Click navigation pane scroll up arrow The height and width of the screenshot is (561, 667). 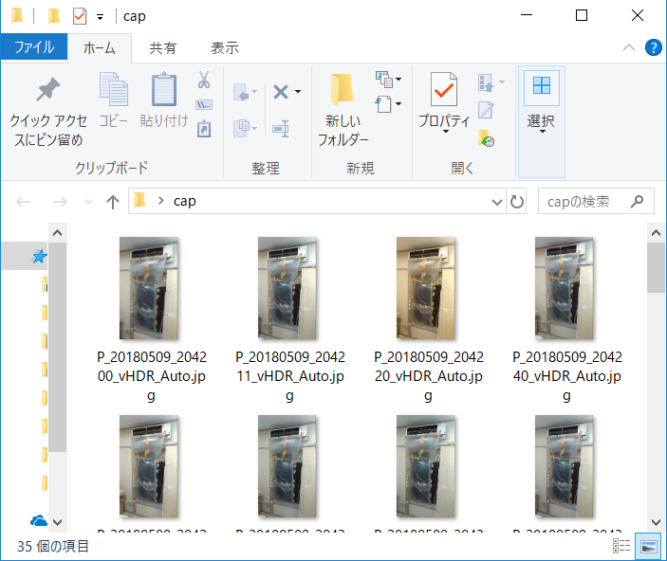pyautogui.click(x=58, y=233)
